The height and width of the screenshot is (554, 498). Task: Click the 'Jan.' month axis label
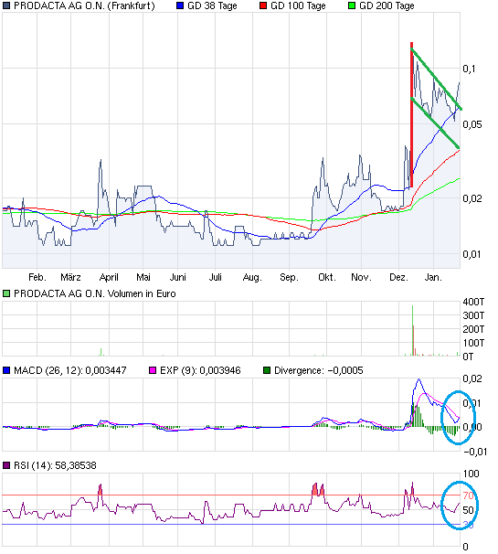click(x=433, y=277)
